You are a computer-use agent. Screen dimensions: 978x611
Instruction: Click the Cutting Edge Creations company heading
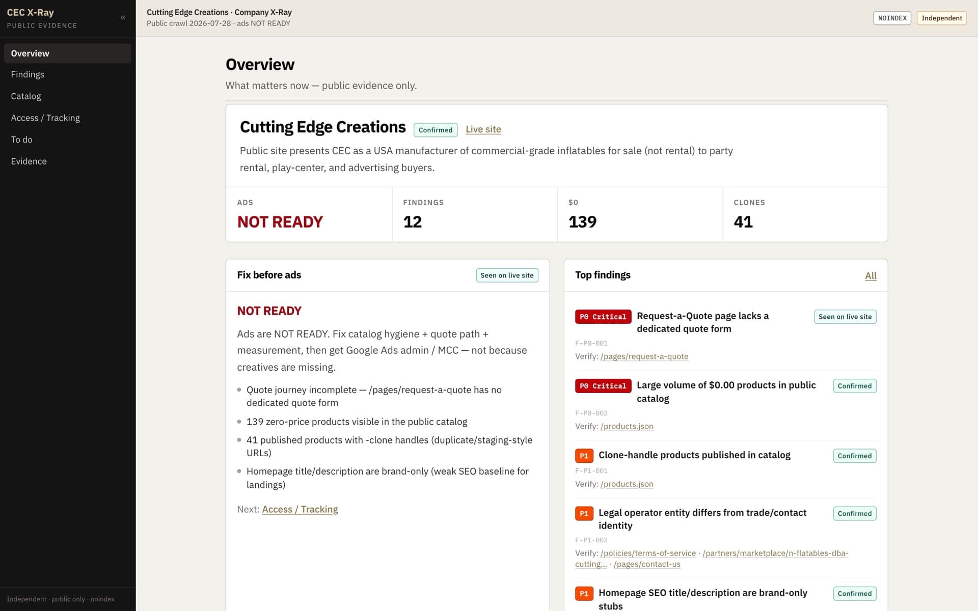tap(322, 127)
